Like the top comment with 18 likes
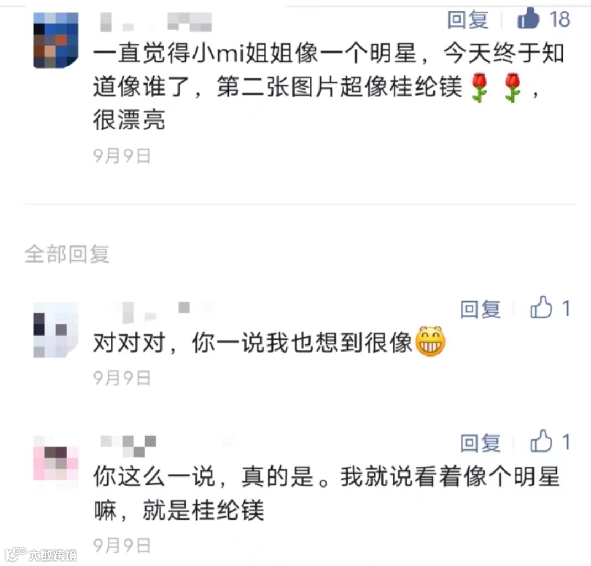 (528, 18)
